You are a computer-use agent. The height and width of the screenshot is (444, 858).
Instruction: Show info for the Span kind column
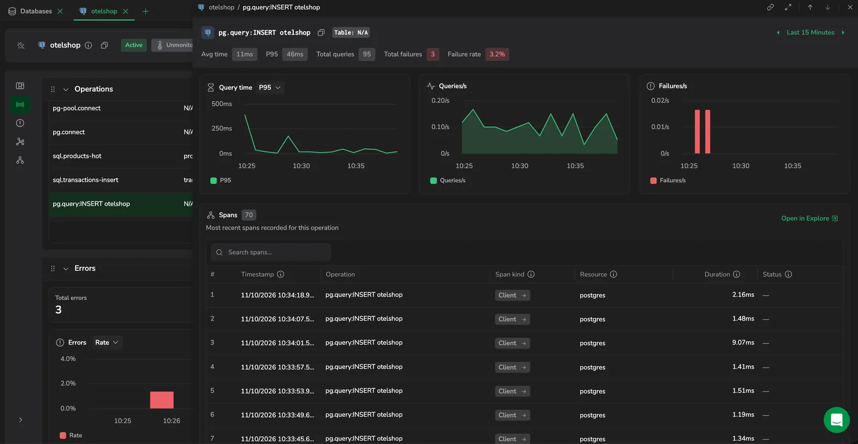[x=531, y=274]
